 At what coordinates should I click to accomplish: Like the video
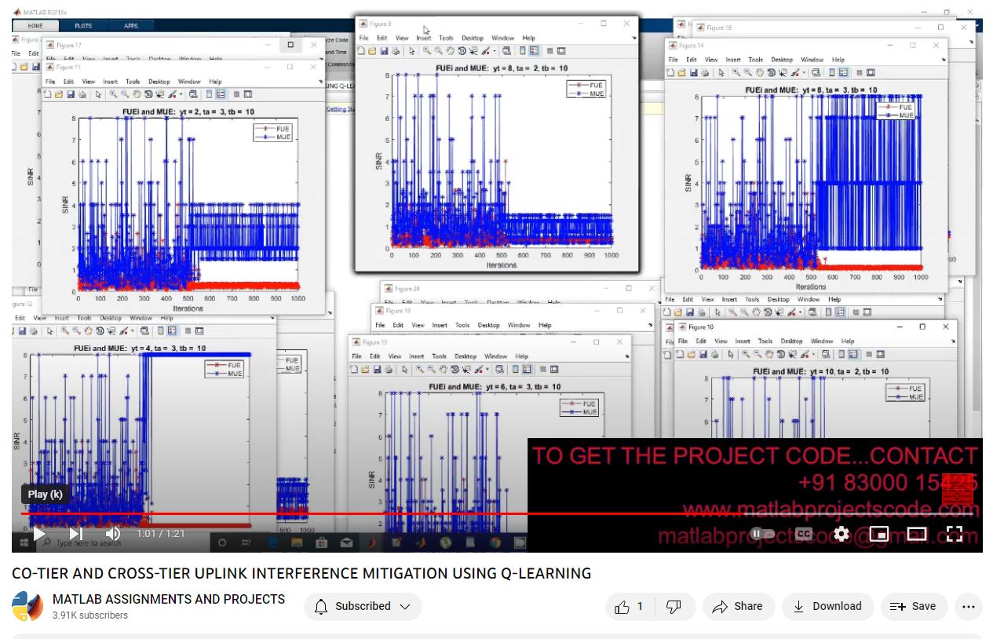pos(630,606)
